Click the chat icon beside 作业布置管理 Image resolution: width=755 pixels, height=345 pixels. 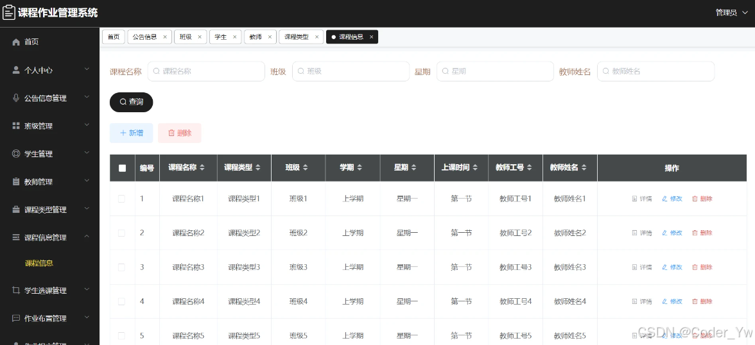pyautogui.click(x=16, y=318)
